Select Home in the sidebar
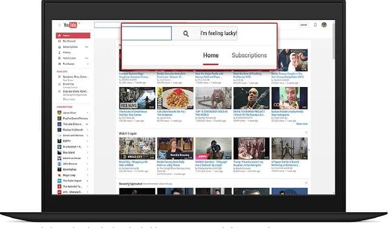Image resolution: width=390 pixels, height=228 pixels. click(73, 36)
